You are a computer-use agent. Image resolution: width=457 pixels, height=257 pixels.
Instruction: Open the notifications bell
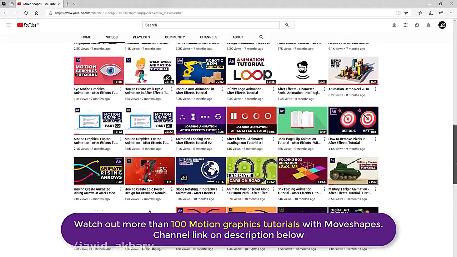point(428,25)
